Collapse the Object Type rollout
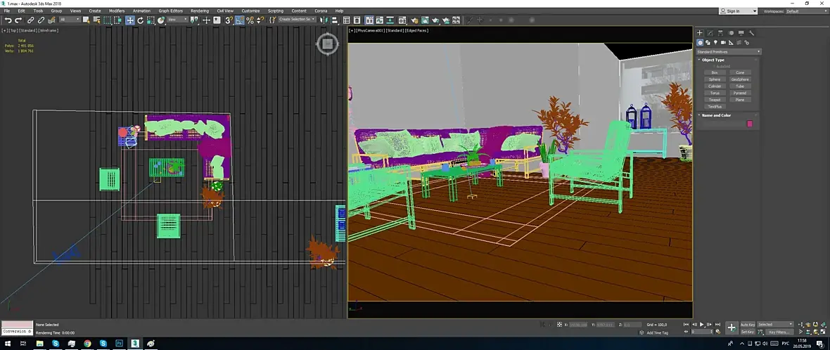This screenshot has width=830, height=350. (x=713, y=60)
